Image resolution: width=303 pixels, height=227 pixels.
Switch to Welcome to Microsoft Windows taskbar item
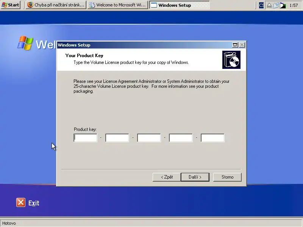tap(118, 5)
